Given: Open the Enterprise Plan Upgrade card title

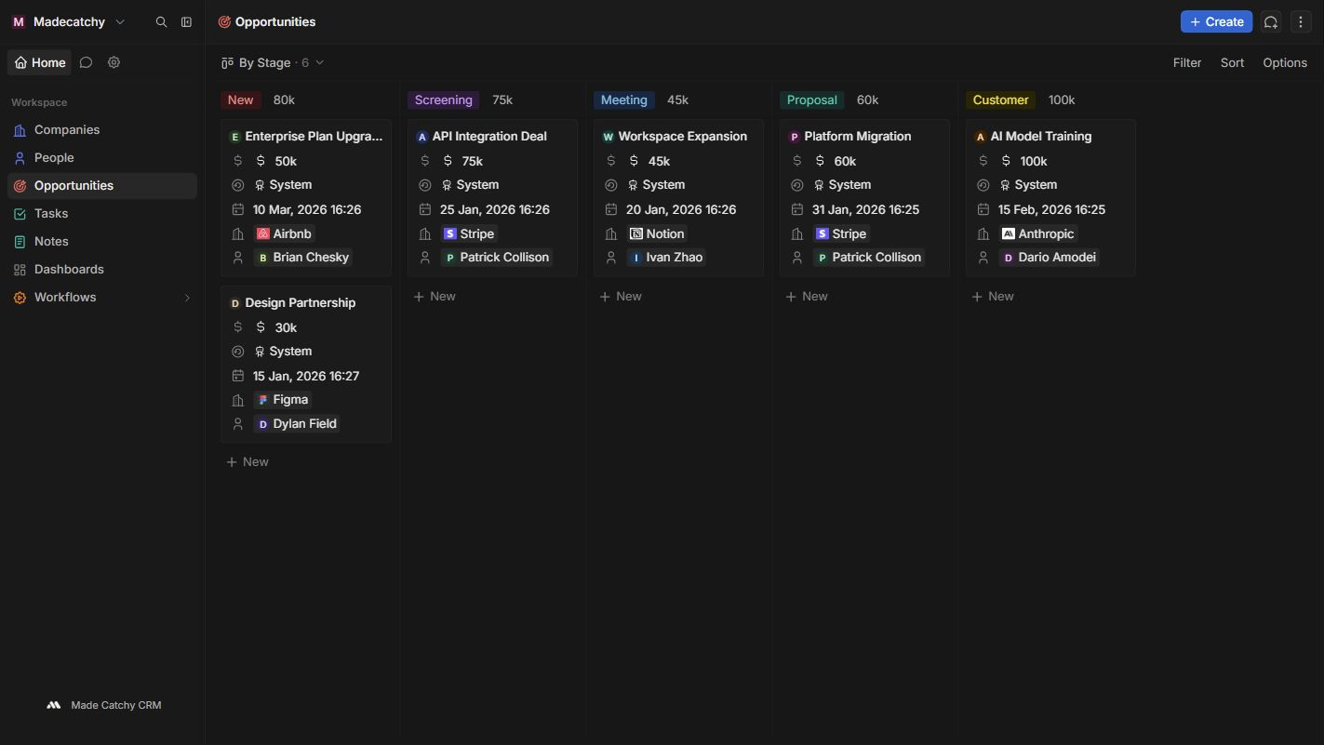Looking at the screenshot, I should click(x=314, y=136).
